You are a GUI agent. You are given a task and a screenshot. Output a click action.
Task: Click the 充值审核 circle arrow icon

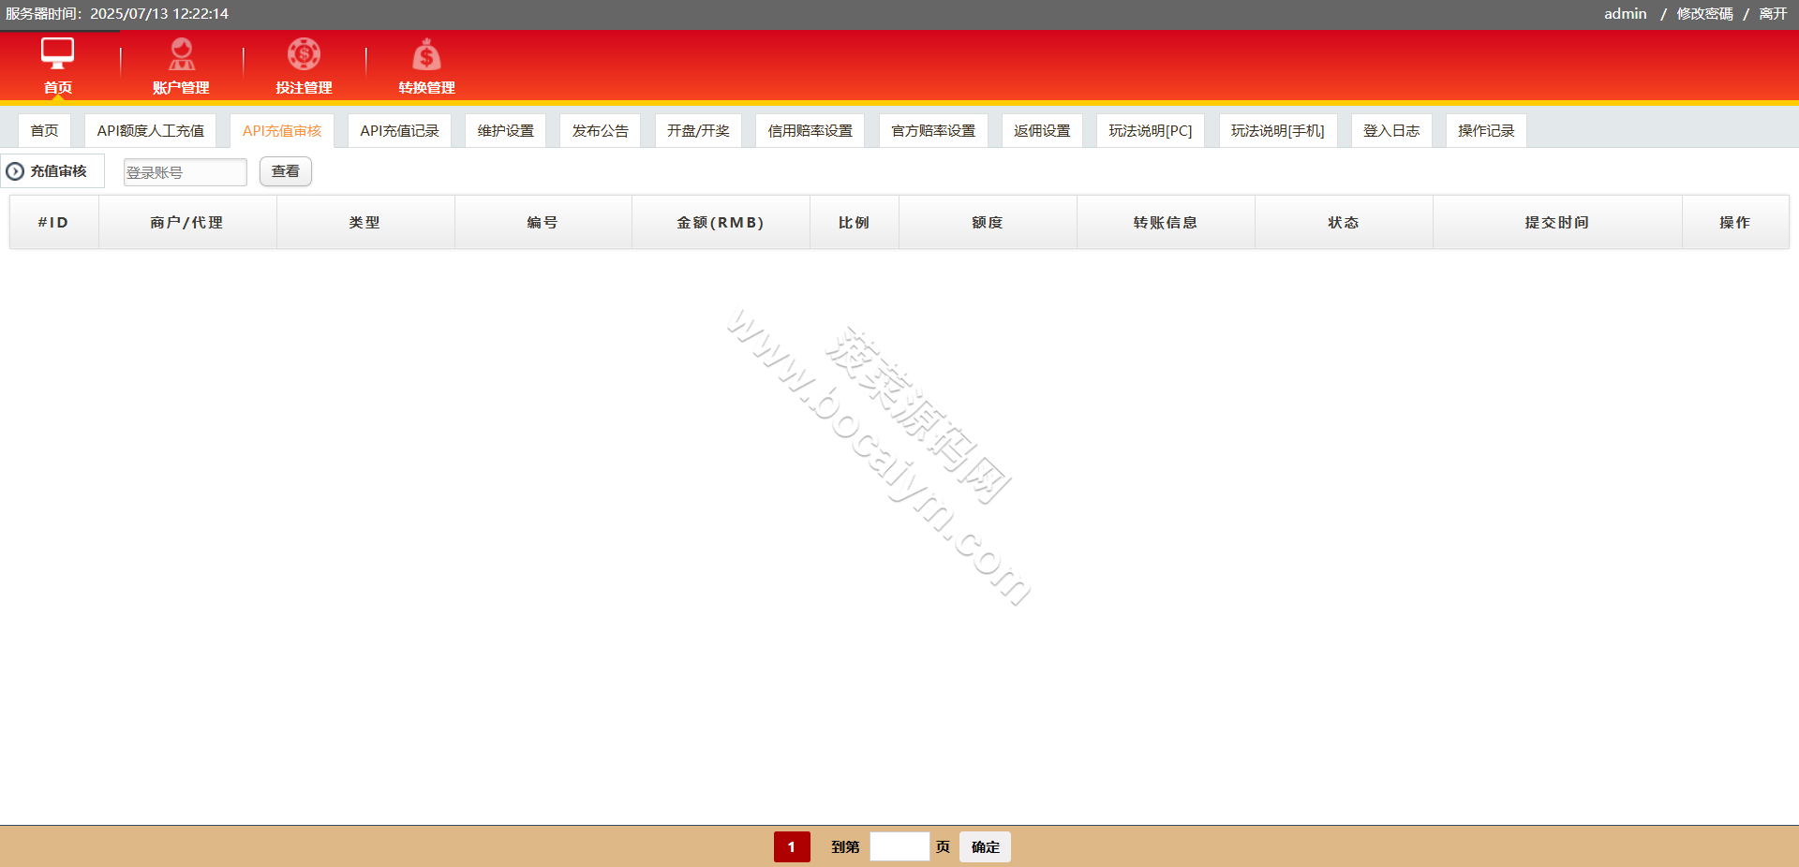click(15, 171)
